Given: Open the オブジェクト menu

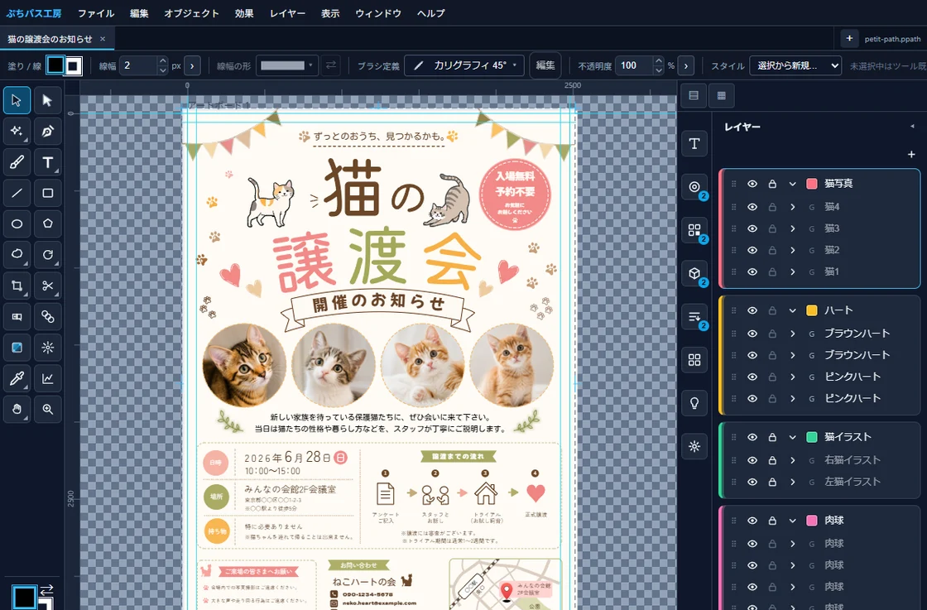Looking at the screenshot, I should tap(191, 13).
